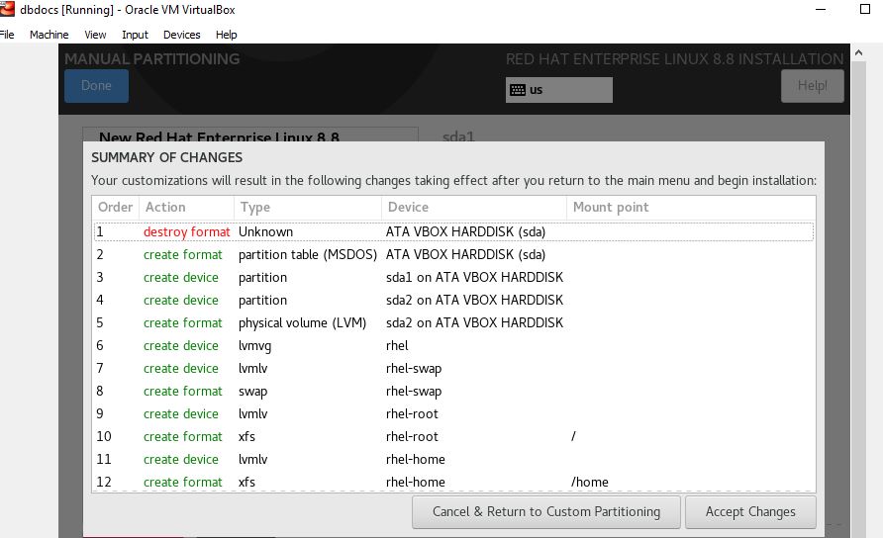Click the scroll up arrow on VM window
Screen dimensions: 883x538
pos(858,52)
